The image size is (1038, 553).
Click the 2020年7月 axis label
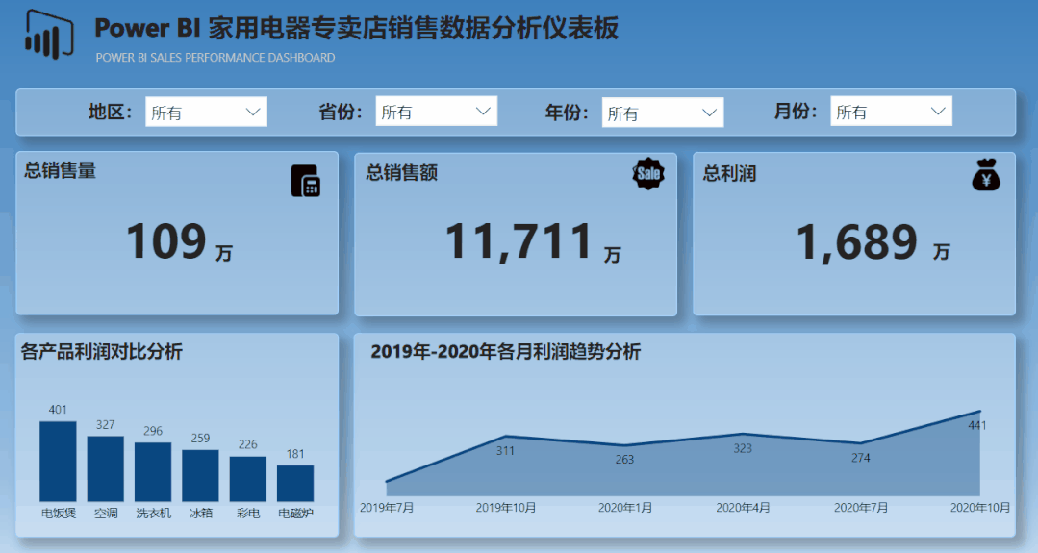click(861, 508)
